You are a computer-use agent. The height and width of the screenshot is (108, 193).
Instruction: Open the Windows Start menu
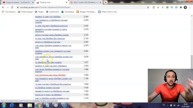(x=4, y=105)
